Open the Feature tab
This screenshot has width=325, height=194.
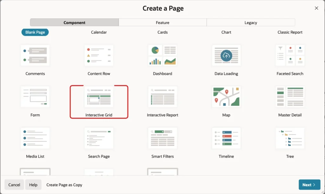click(162, 23)
